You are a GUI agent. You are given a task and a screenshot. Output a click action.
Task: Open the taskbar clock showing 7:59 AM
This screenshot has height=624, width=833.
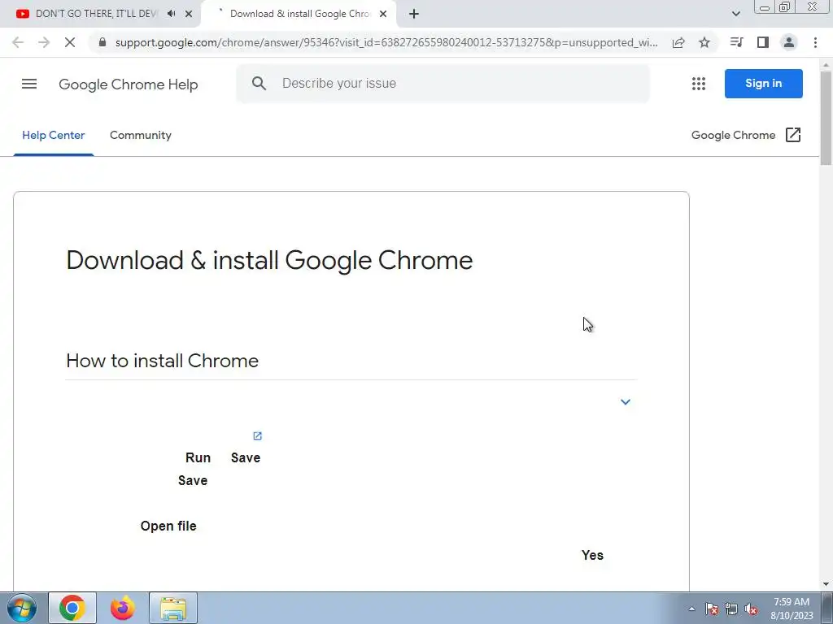tap(792, 609)
